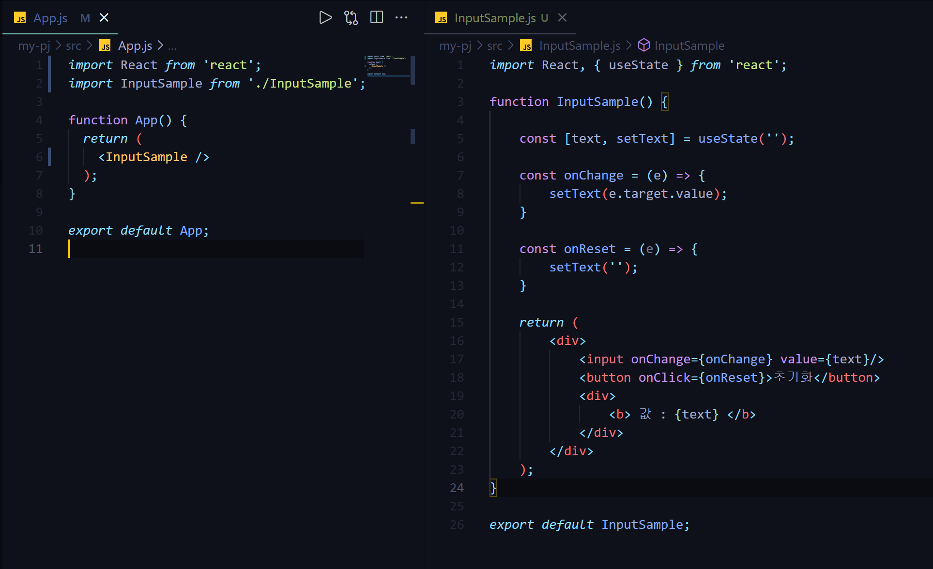The height and width of the screenshot is (569, 933).
Task: Open my-pj breadcrumb in left editor
Action: (34, 45)
